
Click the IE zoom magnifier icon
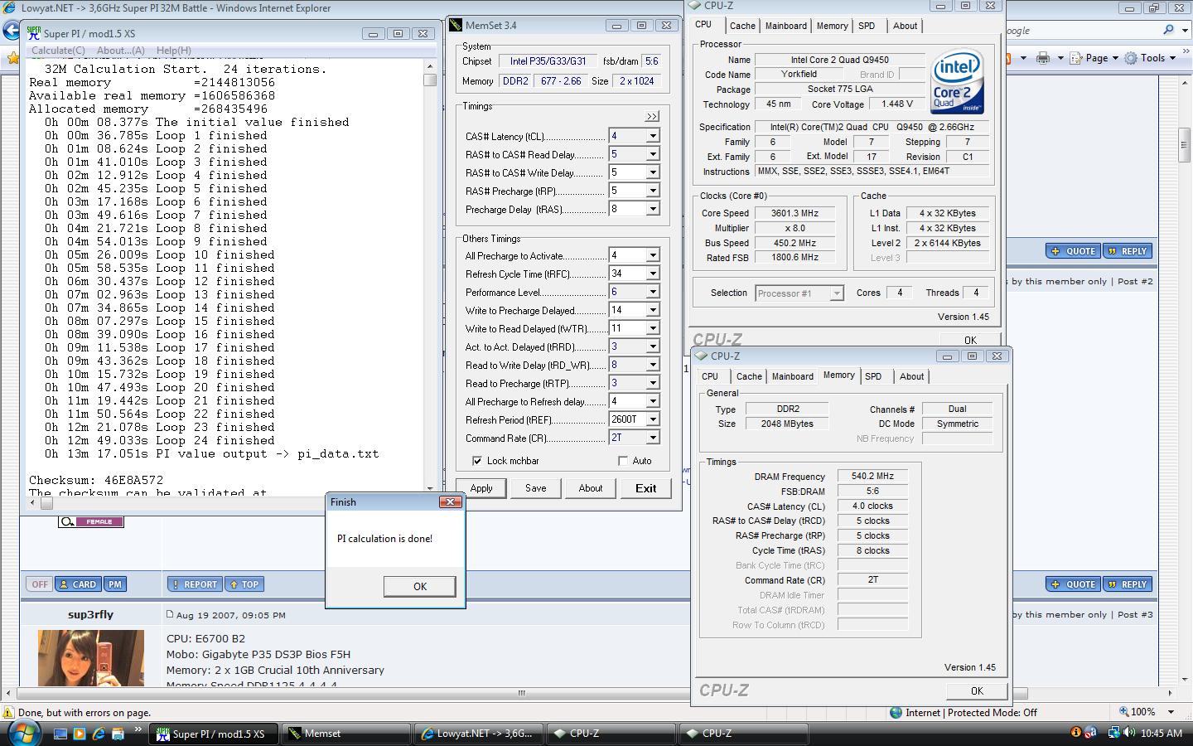(x=1125, y=712)
